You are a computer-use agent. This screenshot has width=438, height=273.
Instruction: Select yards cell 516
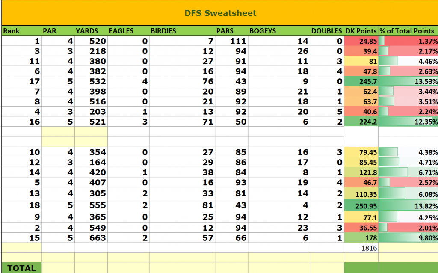tap(91, 101)
